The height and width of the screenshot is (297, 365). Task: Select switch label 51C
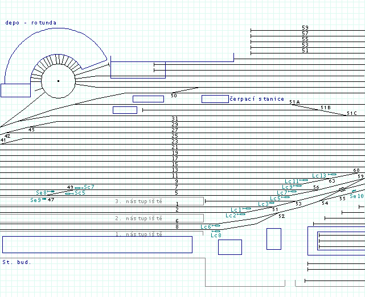[x=352, y=113]
